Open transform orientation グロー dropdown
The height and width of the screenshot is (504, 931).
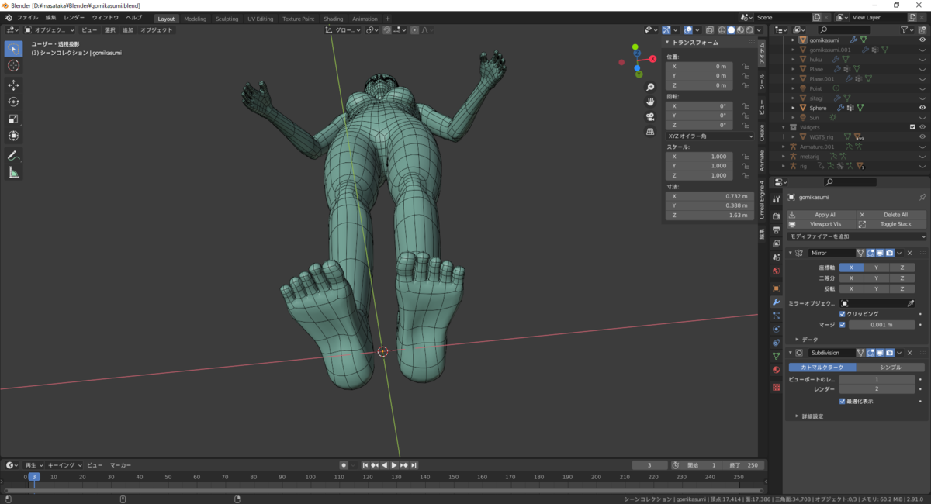point(344,29)
